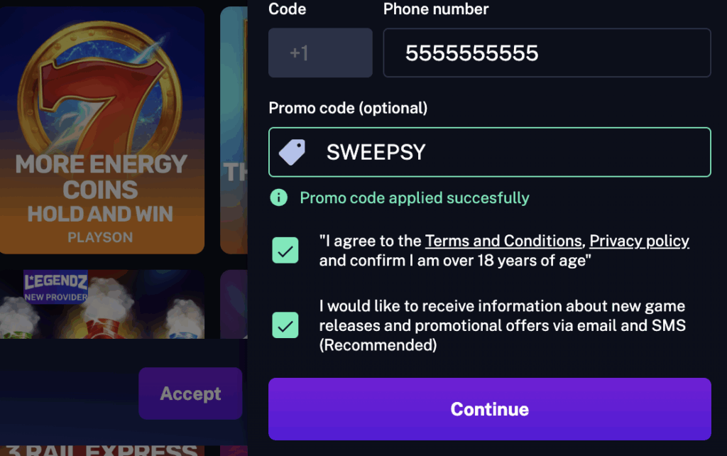
Task: Select the phone number input field
Action: point(547,53)
